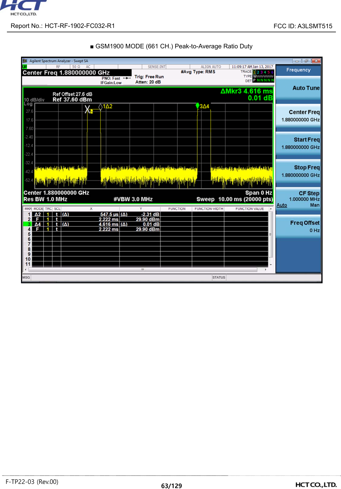Click the Res BW 1.0 MHz label
The image size is (341, 489).
(45, 199)
